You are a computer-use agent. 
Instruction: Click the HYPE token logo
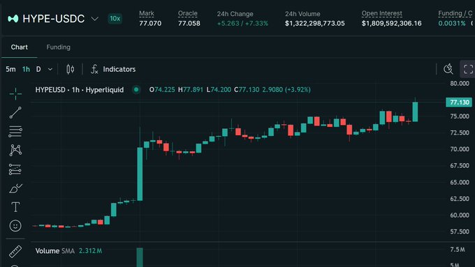pyautogui.click(x=13, y=19)
